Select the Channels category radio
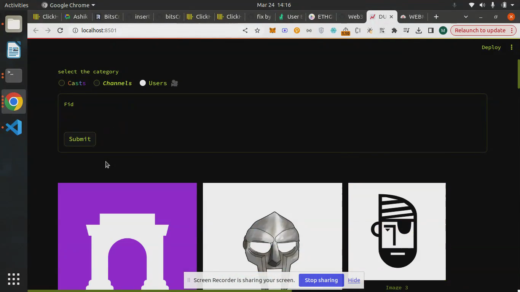This screenshot has height=292, width=520. click(97, 83)
